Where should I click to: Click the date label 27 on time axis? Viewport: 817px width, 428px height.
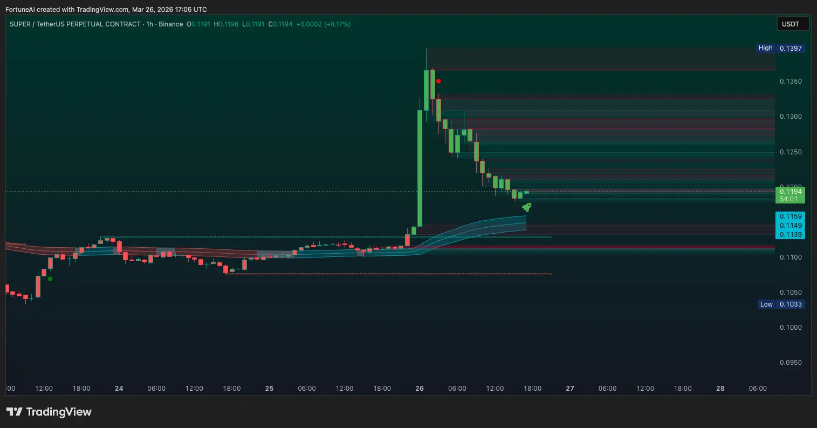[x=570, y=389]
